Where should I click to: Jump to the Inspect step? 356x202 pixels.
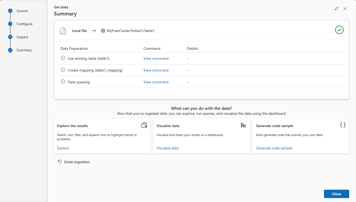click(x=22, y=37)
